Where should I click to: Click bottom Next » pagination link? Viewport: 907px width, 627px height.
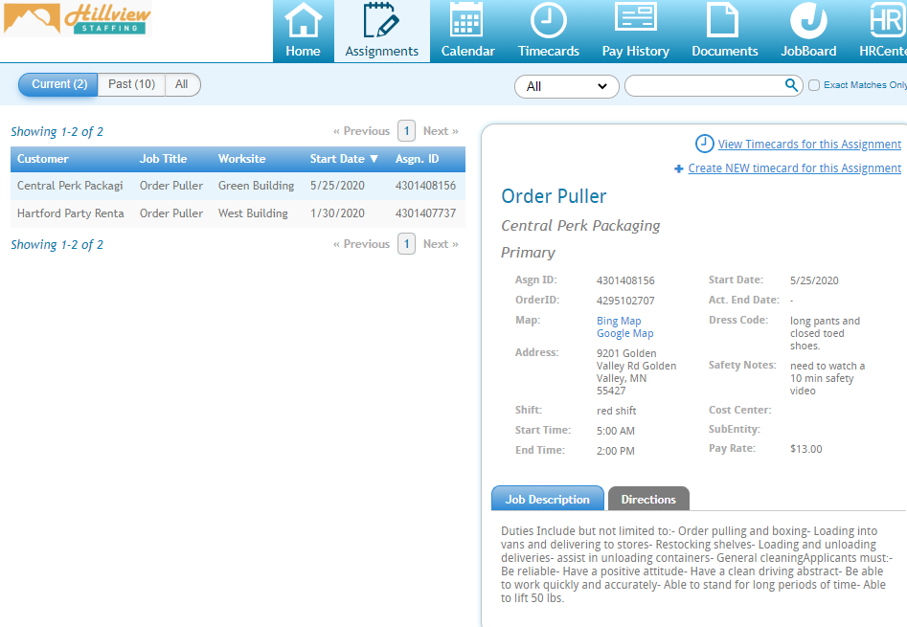[x=441, y=244]
